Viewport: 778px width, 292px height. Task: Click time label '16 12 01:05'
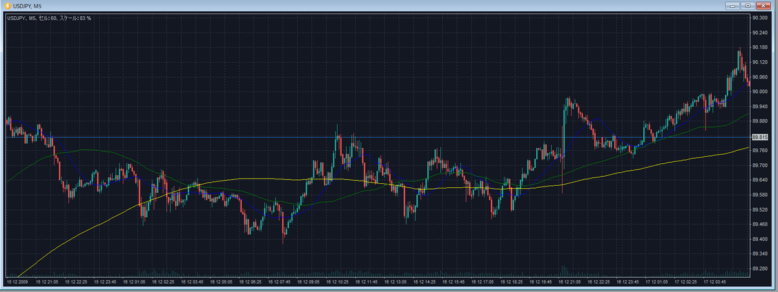(136, 282)
